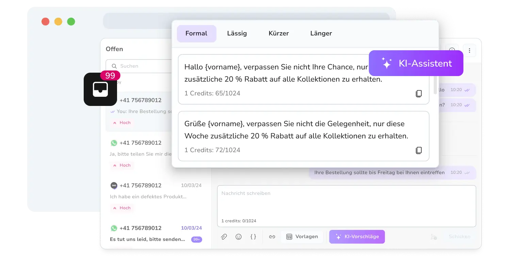The image size is (509, 256).
Task: Click the KI-Assistent purple badge
Action: [x=416, y=63]
